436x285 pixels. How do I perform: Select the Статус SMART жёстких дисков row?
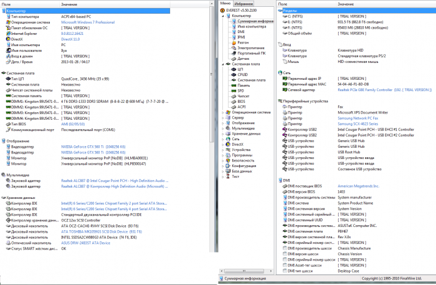(x=85, y=249)
